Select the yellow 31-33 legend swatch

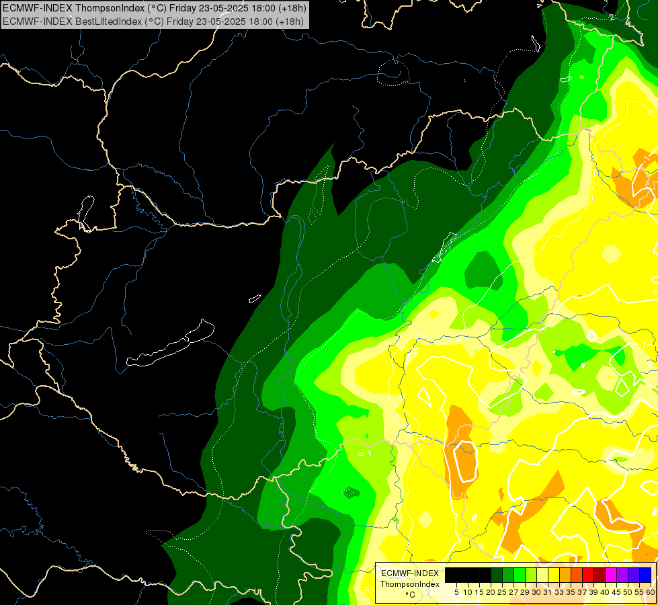coord(554,575)
